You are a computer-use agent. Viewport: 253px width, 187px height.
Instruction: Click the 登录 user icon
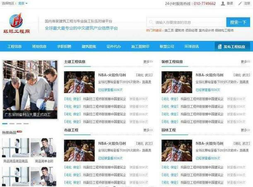point(223,3)
